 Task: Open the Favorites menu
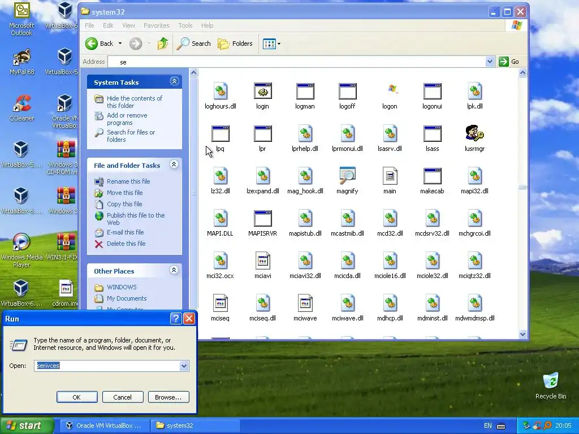pos(156,25)
